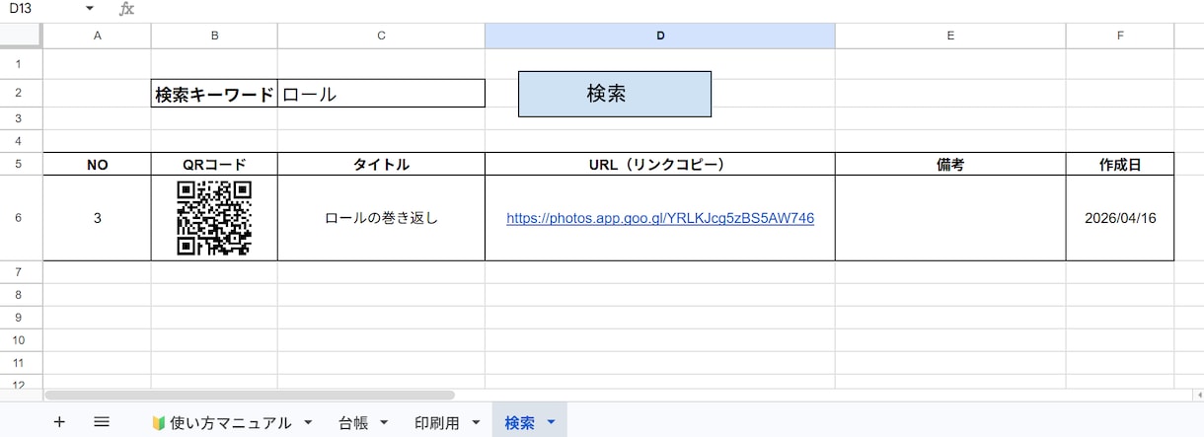Select column B header
The height and width of the screenshot is (437, 1204).
tap(214, 36)
